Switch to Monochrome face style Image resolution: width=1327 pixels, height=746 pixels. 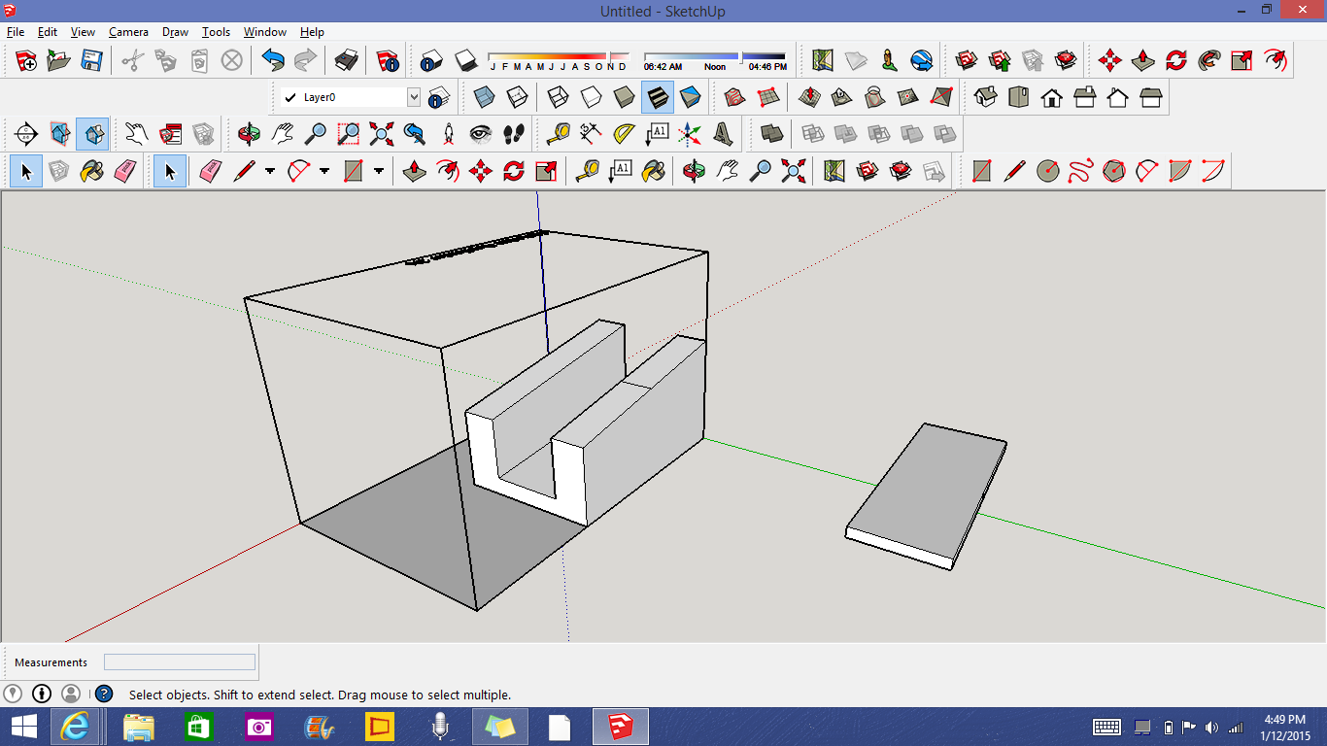click(691, 97)
